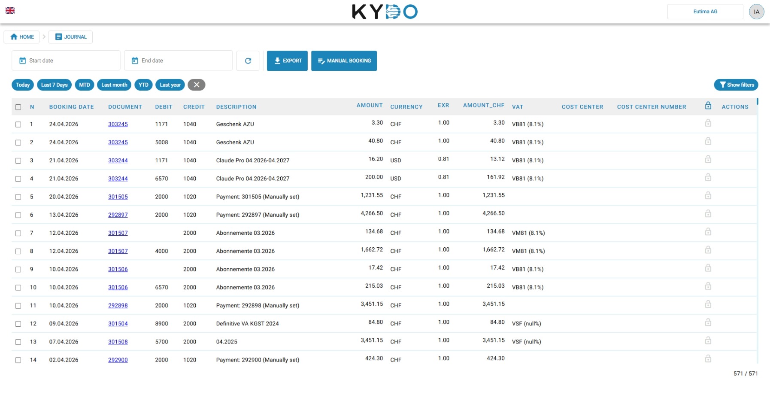770x410 pixels.
Task: Tick checkbox for row 5
Action: 18,197
